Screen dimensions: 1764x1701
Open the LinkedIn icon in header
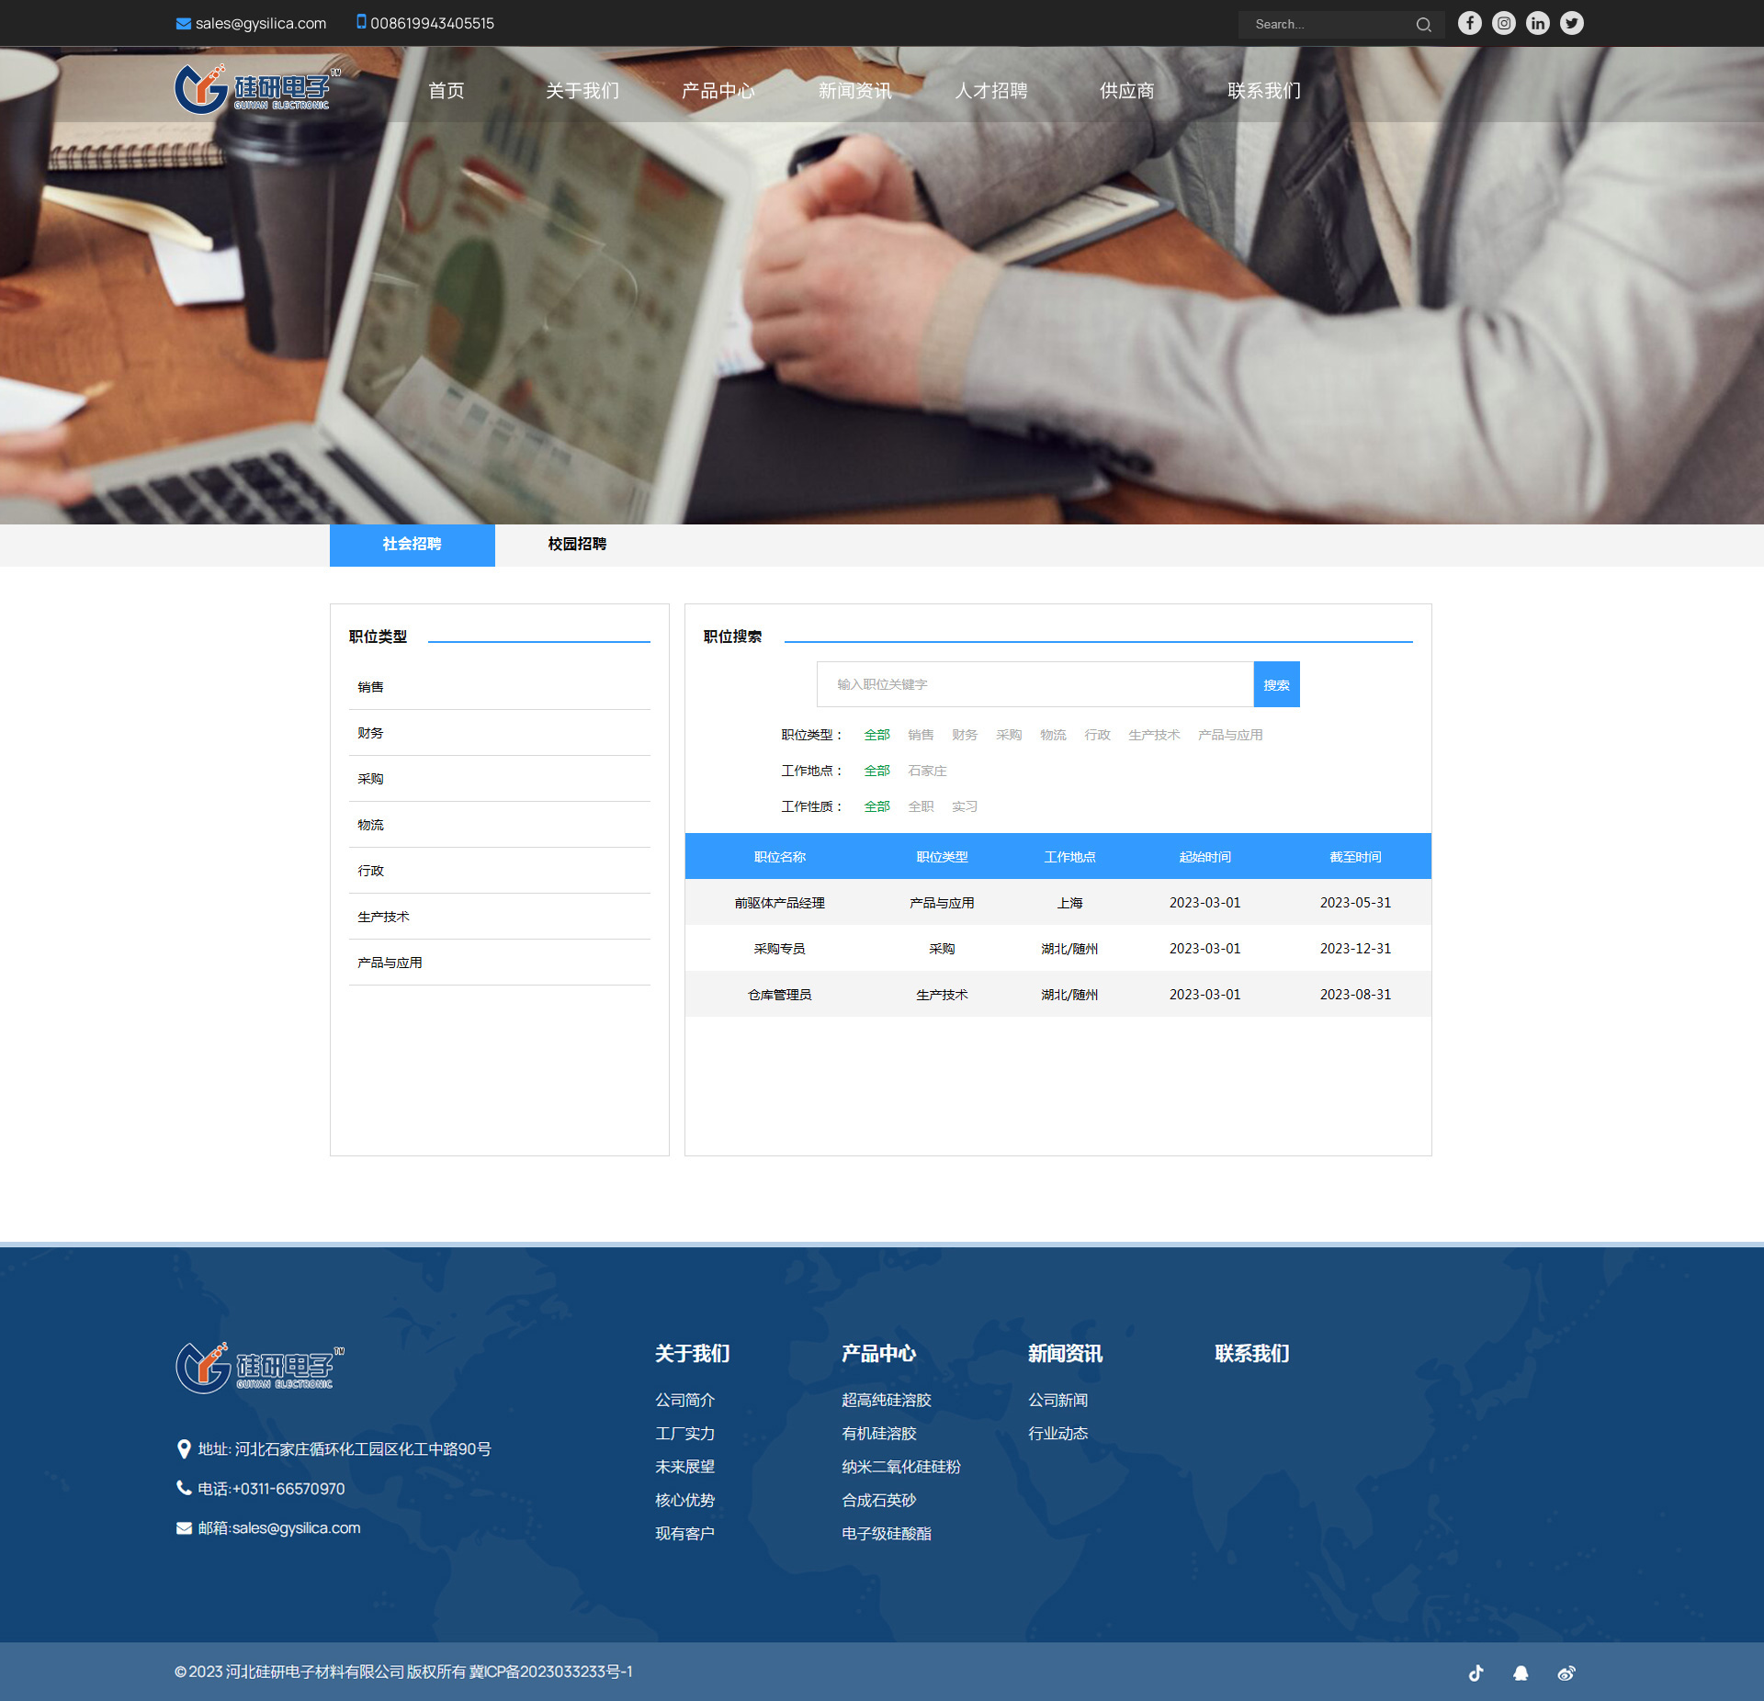click(1538, 23)
